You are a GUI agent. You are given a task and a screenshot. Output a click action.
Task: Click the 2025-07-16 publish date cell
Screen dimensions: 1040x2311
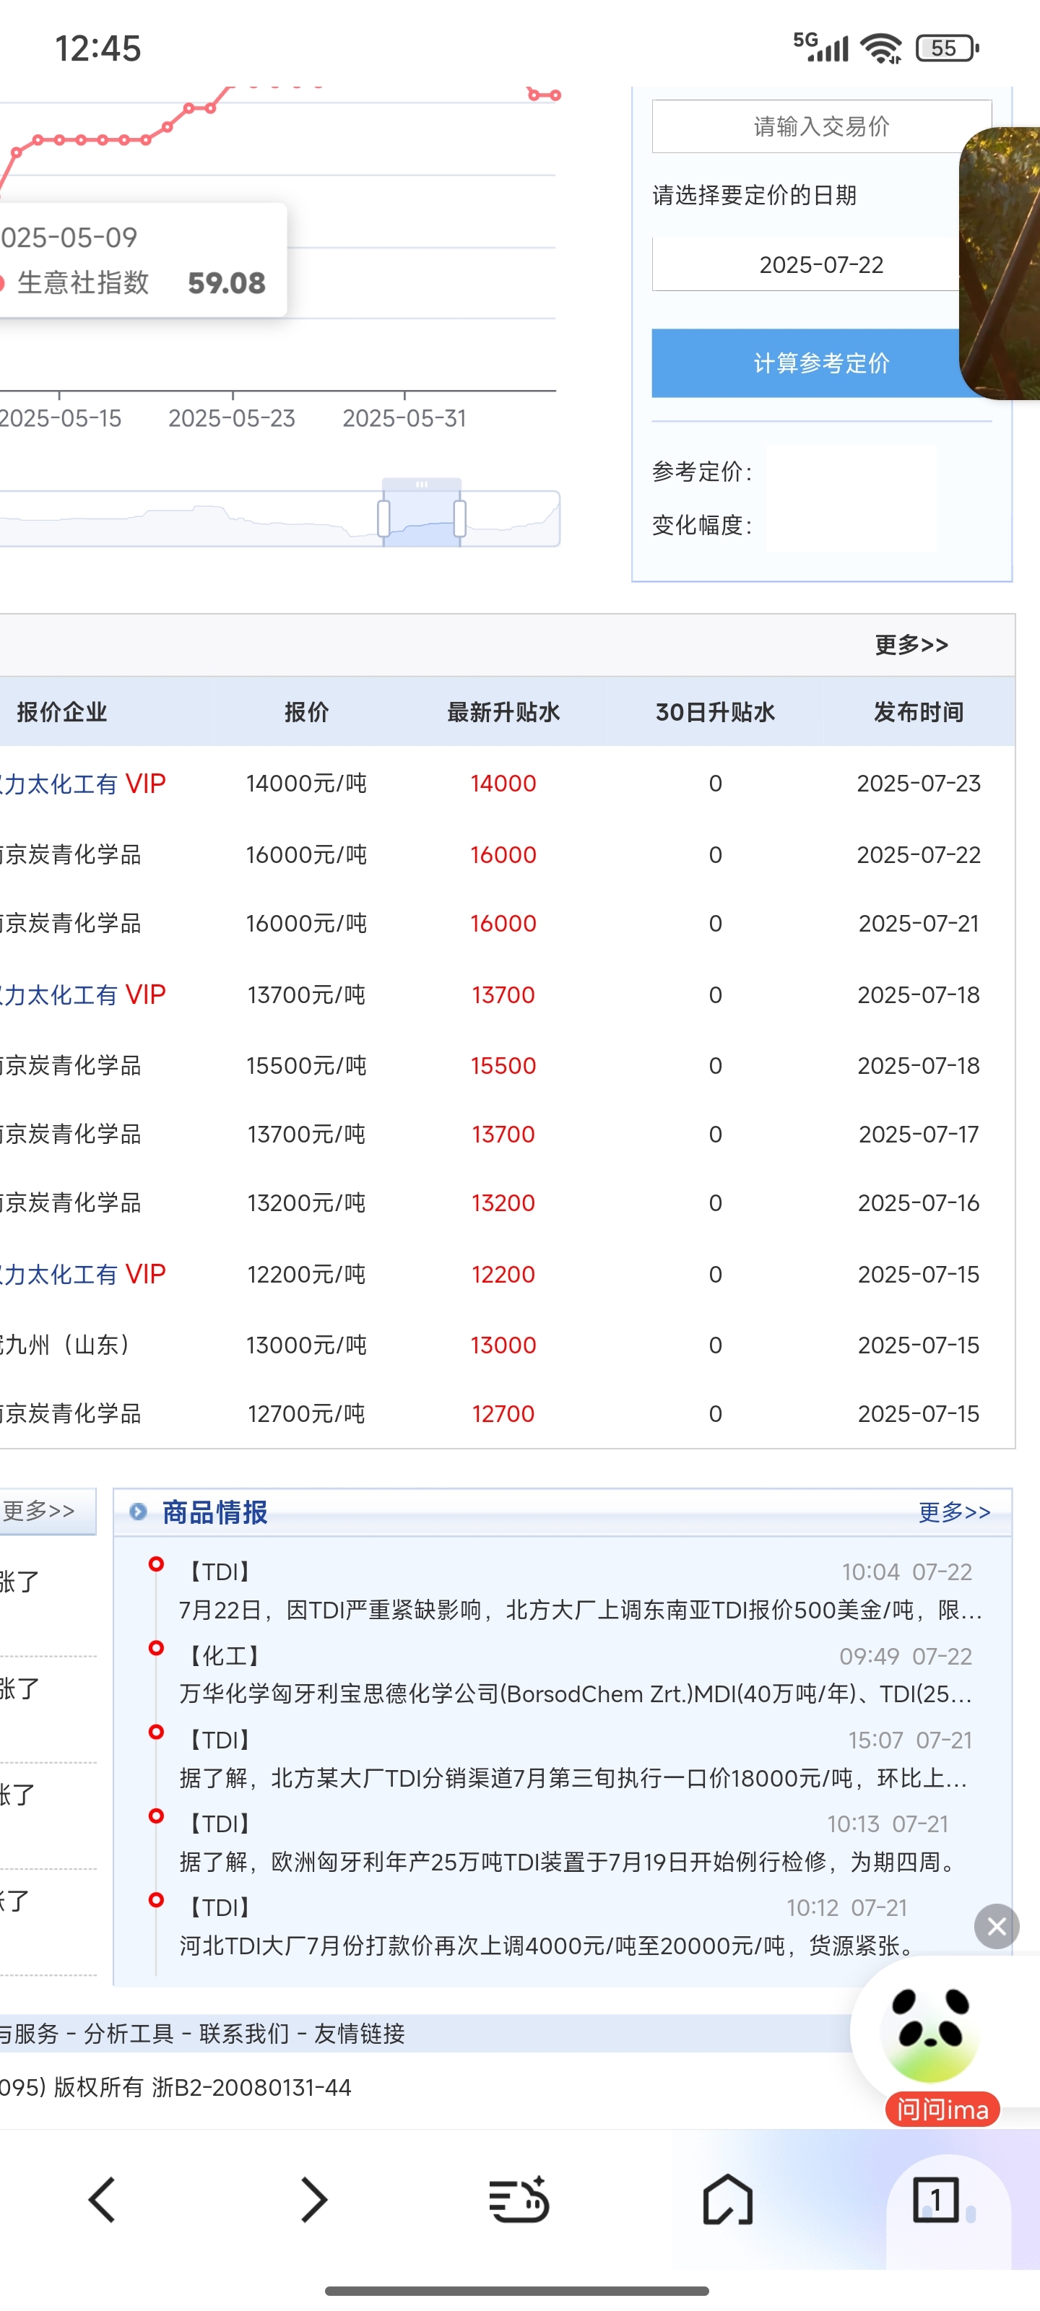[x=919, y=1203]
